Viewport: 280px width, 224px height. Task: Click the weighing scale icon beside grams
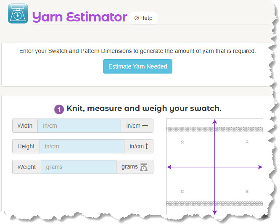(x=144, y=167)
